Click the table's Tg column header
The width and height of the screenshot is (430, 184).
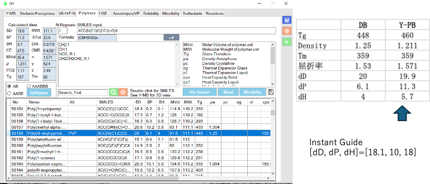tap(201, 102)
